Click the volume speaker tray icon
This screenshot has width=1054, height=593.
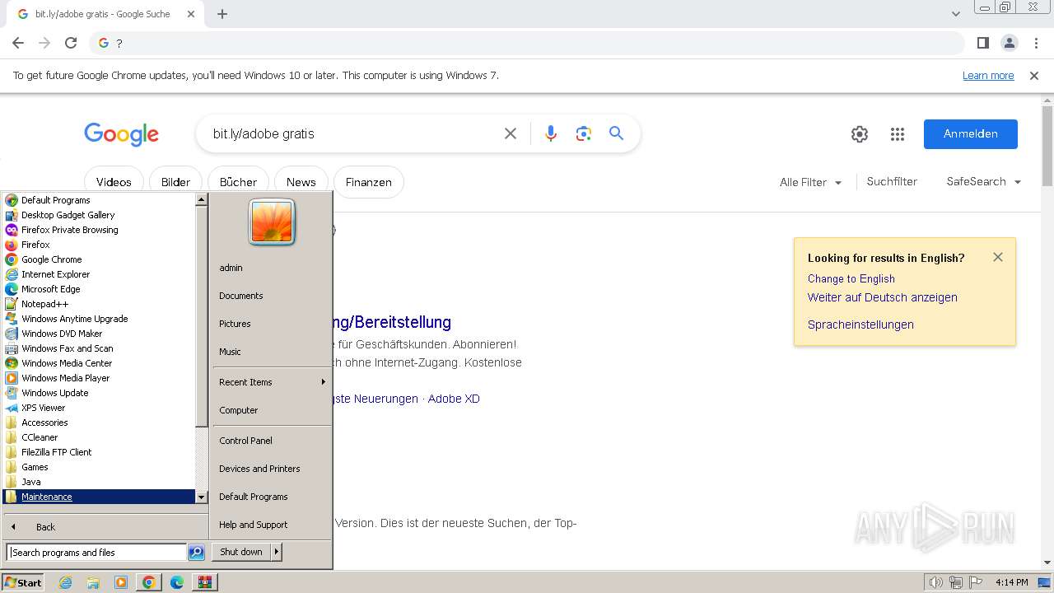coord(935,582)
